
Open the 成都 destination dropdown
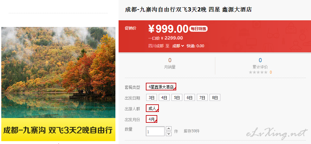coord(178,46)
